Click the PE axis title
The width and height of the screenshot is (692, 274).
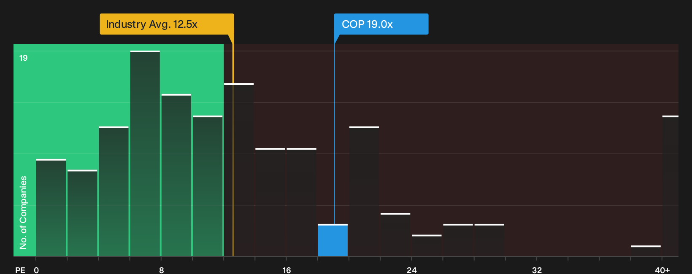(20, 270)
